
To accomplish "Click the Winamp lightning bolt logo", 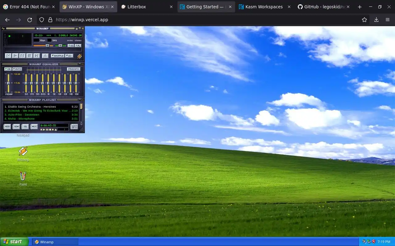I will click(80, 56).
